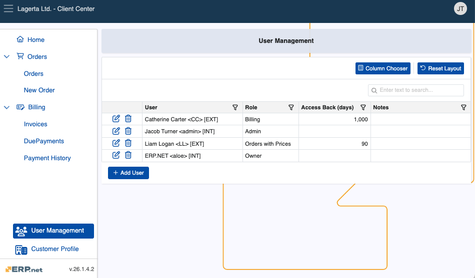
Task: Open filter for the Notes column
Action: coord(463,107)
